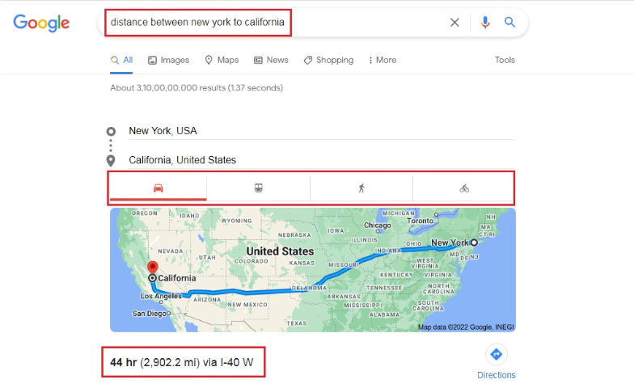This screenshot has height=388, width=634.
Task: Switch to the Maps tab
Action: tap(222, 60)
